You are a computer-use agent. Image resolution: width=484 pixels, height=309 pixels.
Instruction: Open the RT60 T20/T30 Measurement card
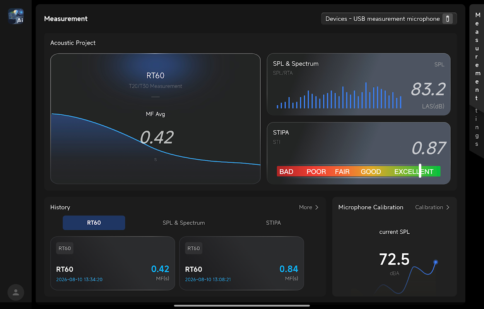(156, 119)
